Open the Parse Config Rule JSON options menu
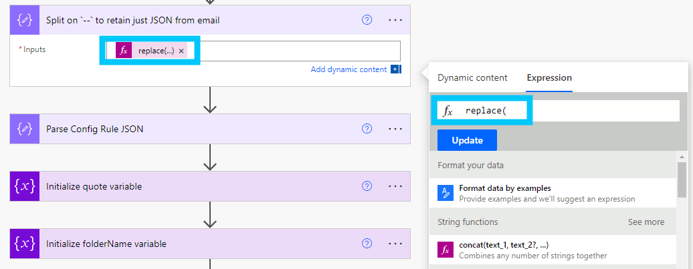This screenshot has height=269, width=693. (395, 129)
